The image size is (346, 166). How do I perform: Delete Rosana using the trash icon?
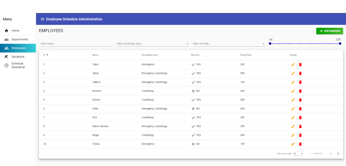pyautogui.click(x=300, y=91)
